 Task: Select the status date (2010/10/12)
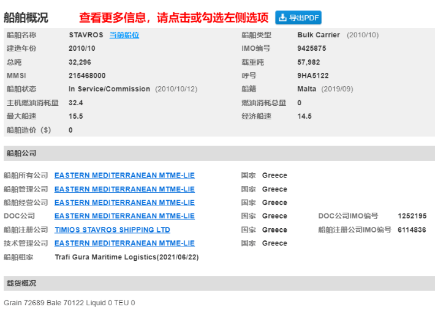176,89
